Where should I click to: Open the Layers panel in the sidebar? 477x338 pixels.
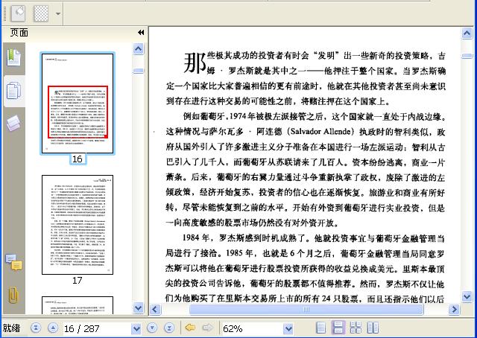13,123
